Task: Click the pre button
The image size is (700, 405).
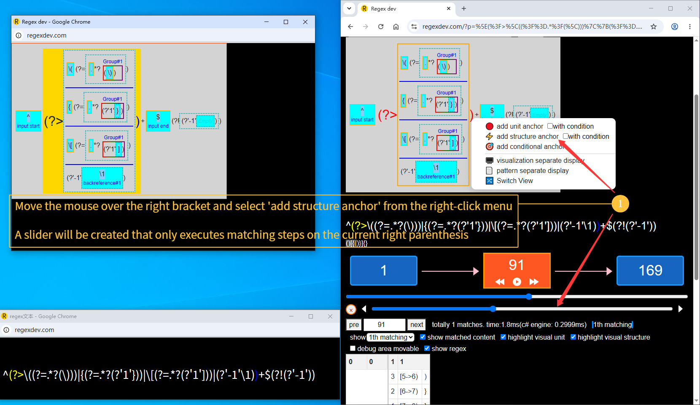Action: pos(354,324)
